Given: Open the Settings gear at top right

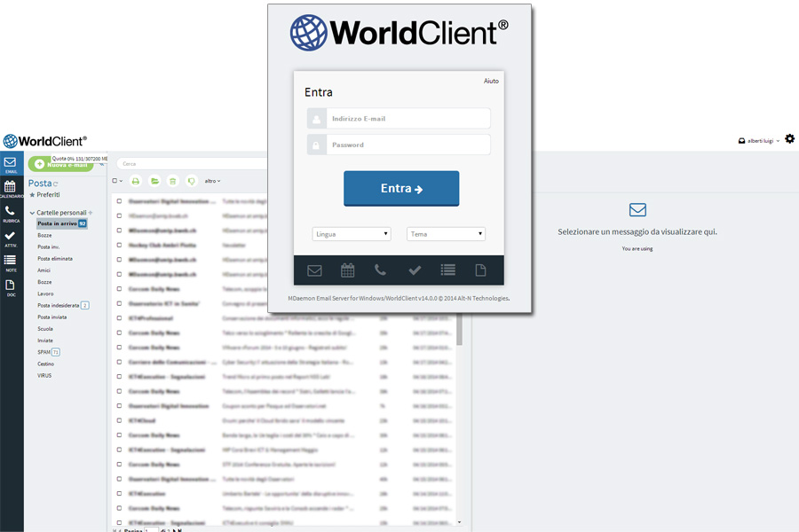Looking at the screenshot, I should 789,138.
